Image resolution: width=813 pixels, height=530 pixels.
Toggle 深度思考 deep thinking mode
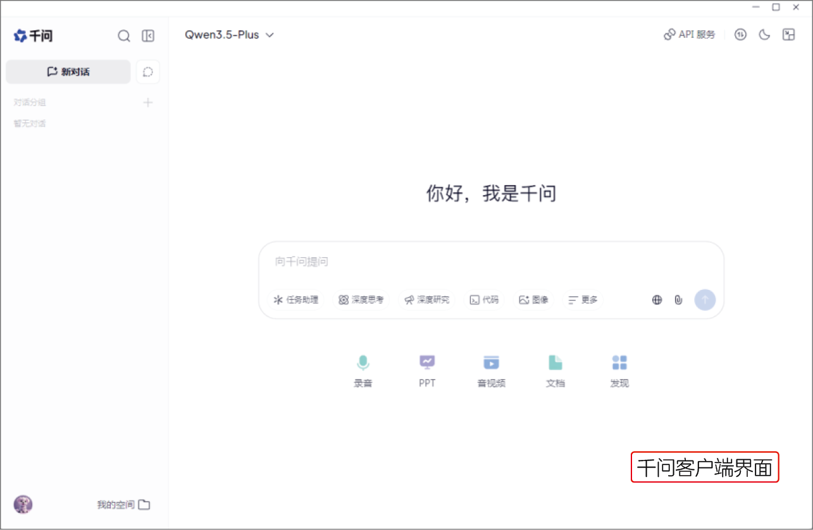[x=361, y=300]
